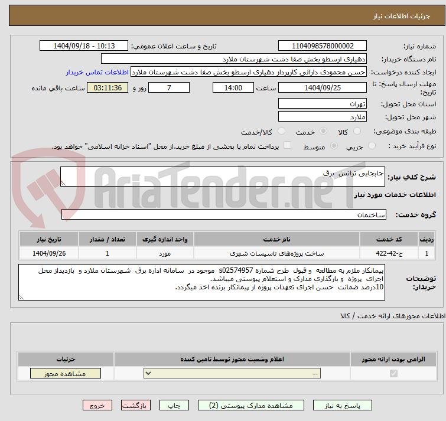Click the 'تعداد / مقدار' column header

(x=108, y=239)
